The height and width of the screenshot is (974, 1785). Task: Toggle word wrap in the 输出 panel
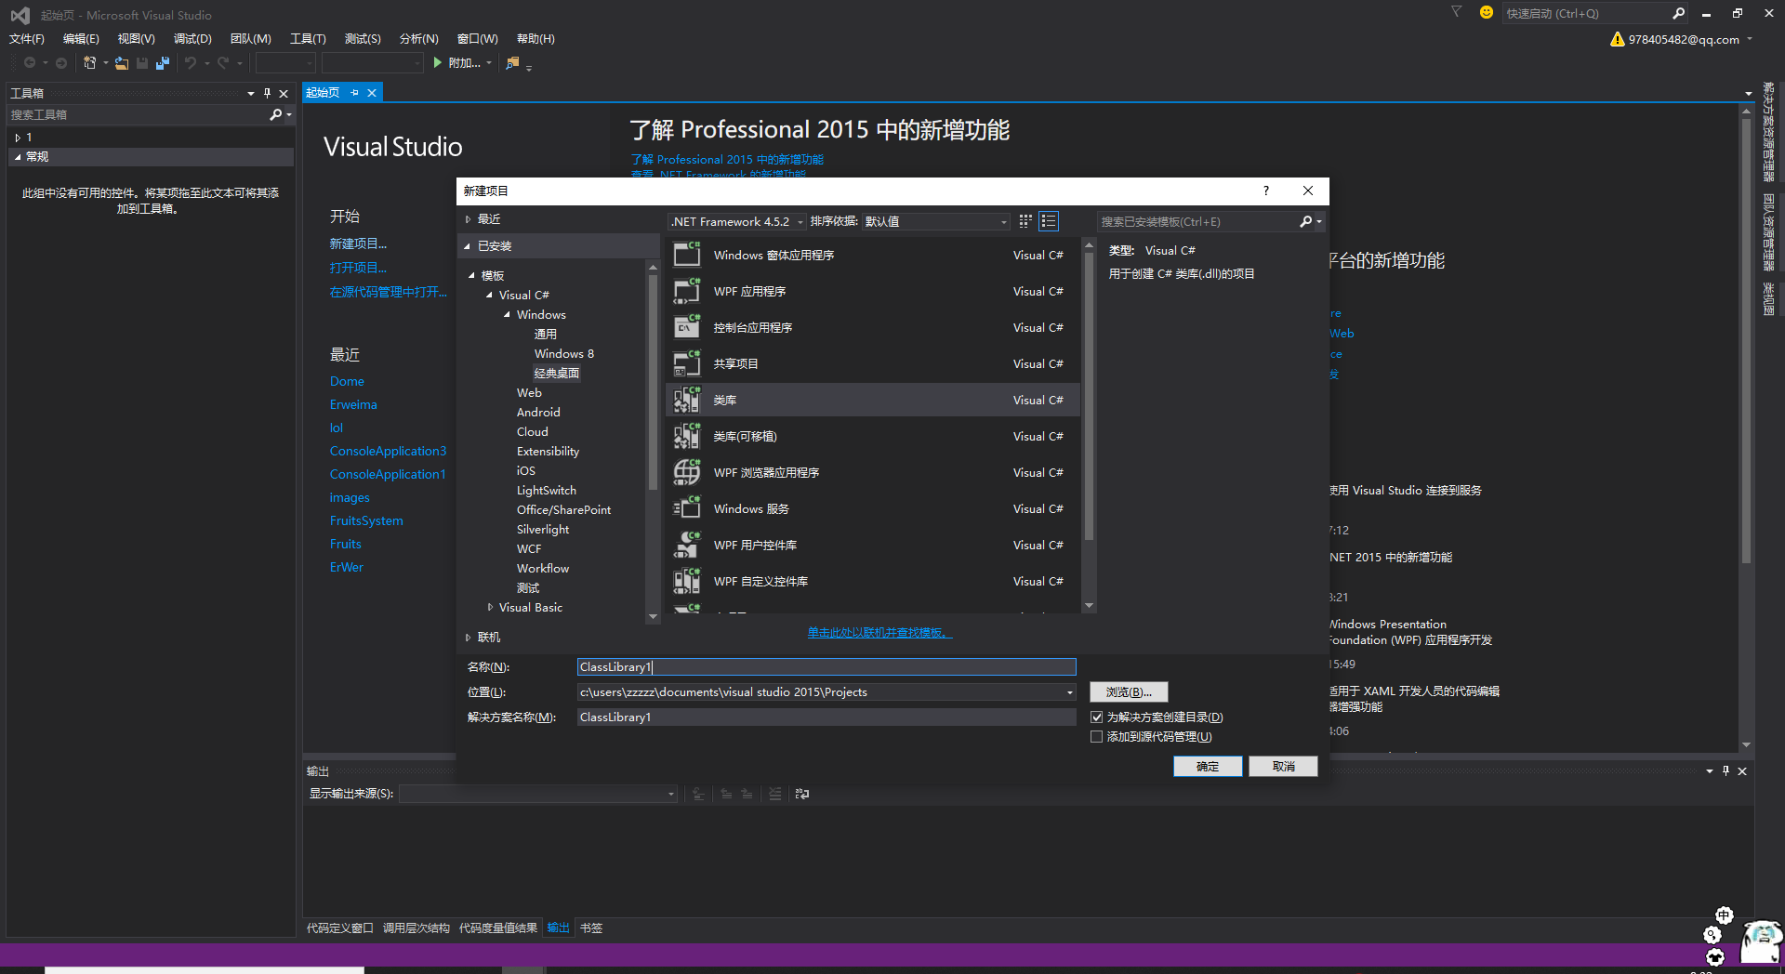pyautogui.click(x=802, y=794)
